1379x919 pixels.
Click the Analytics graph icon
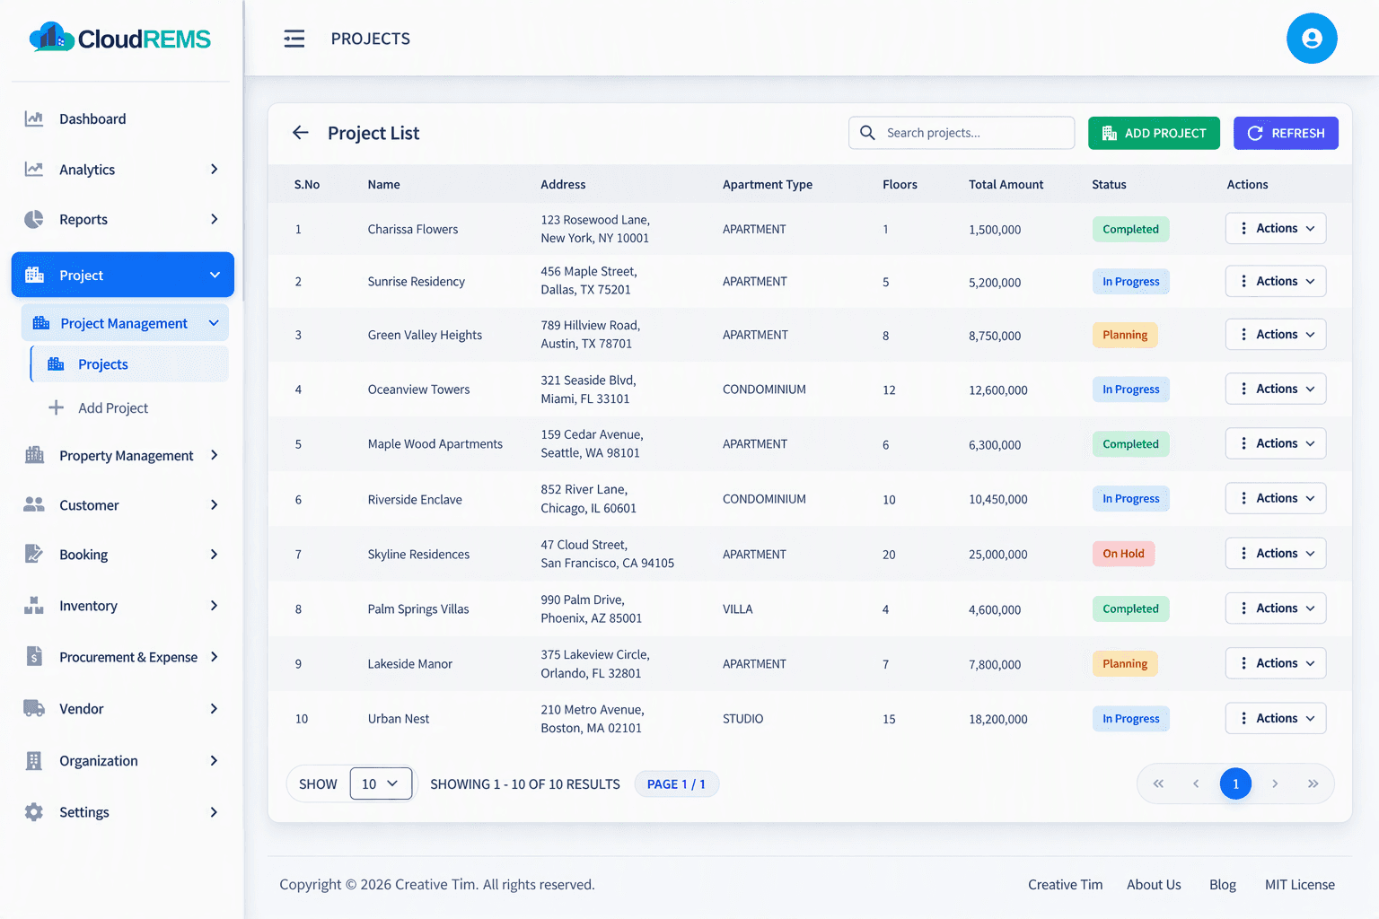coord(34,169)
